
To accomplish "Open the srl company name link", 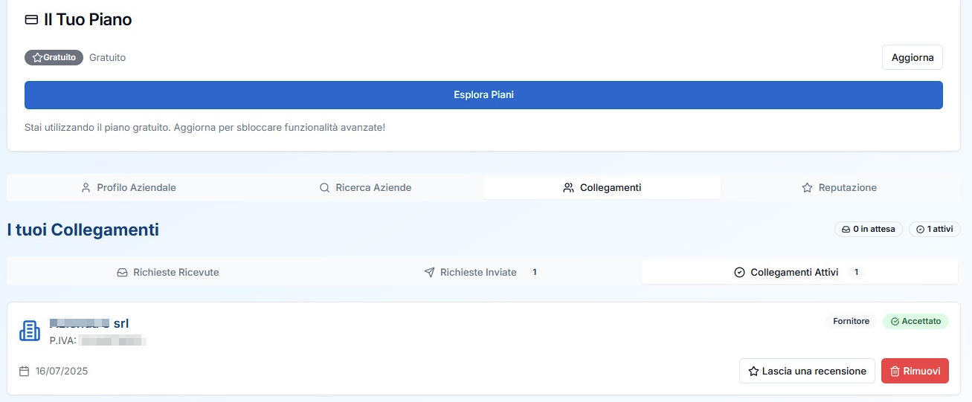I will pos(89,323).
